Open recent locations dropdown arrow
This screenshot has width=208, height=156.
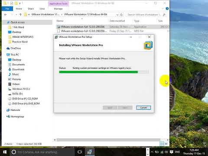16,15
